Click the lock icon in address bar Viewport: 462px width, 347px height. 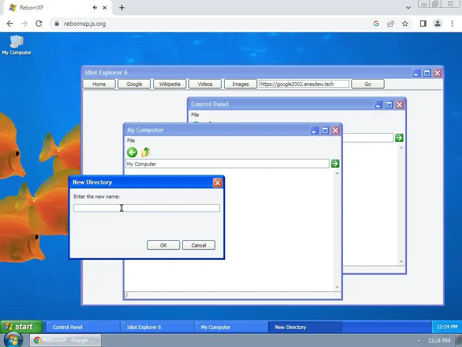tap(57, 23)
